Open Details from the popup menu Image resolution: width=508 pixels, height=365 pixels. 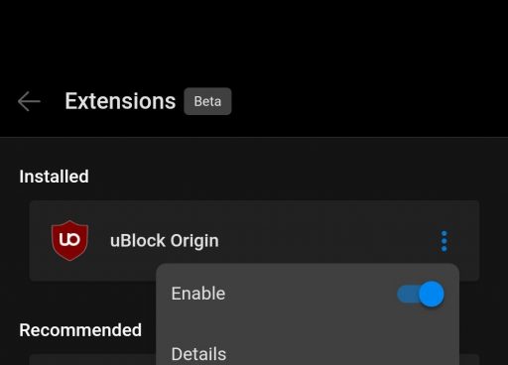(198, 354)
